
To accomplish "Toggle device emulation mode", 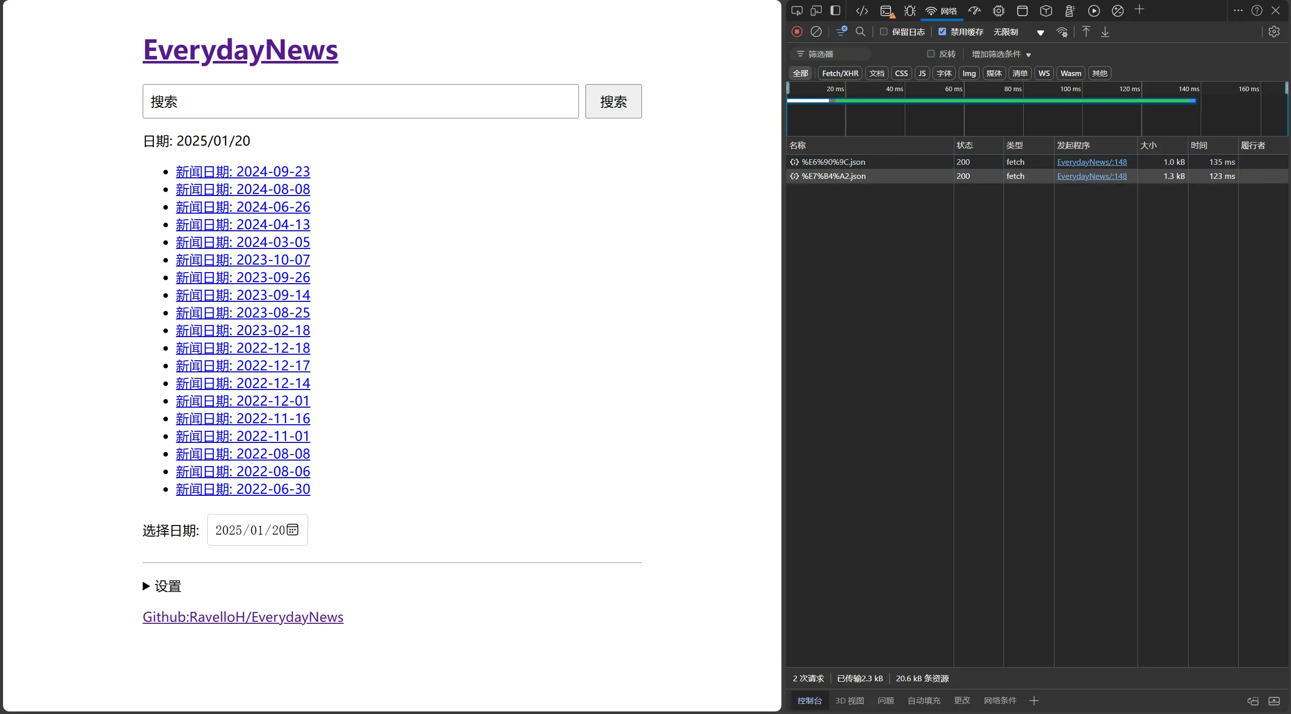I will [816, 11].
